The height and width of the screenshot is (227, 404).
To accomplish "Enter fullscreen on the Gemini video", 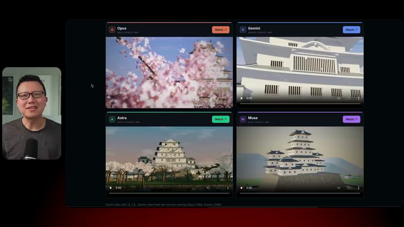I will (x=349, y=98).
